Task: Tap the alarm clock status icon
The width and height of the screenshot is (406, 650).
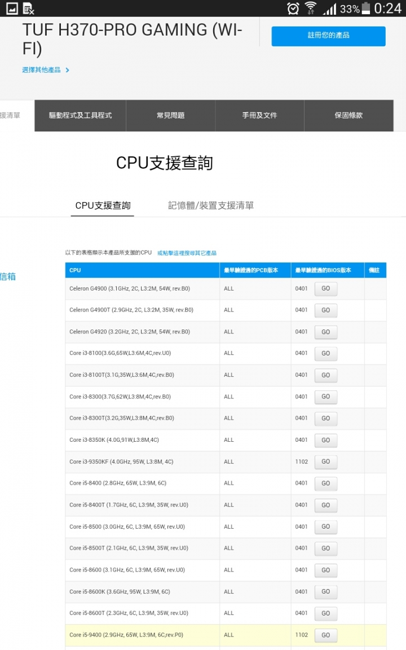Action: pos(293,8)
